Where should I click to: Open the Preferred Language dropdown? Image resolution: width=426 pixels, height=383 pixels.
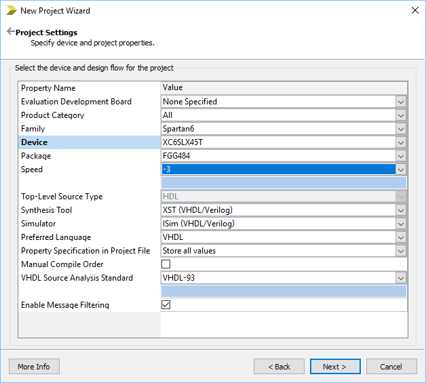point(401,237)
